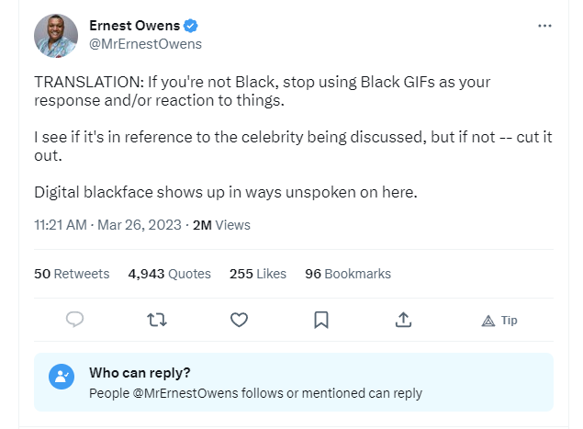Click the blue verified badge icon
Viewport: 583px width, 429px height.
pyautogui.click(x=190, y=25)
